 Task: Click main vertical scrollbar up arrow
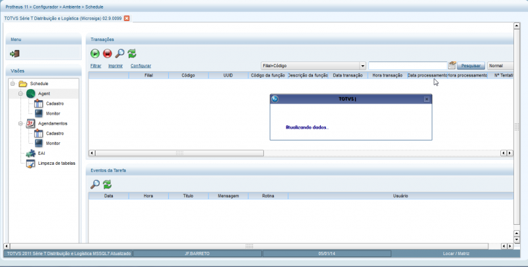coord(517,26)
